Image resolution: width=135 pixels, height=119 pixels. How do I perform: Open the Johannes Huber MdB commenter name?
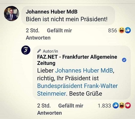coord(52,12)
